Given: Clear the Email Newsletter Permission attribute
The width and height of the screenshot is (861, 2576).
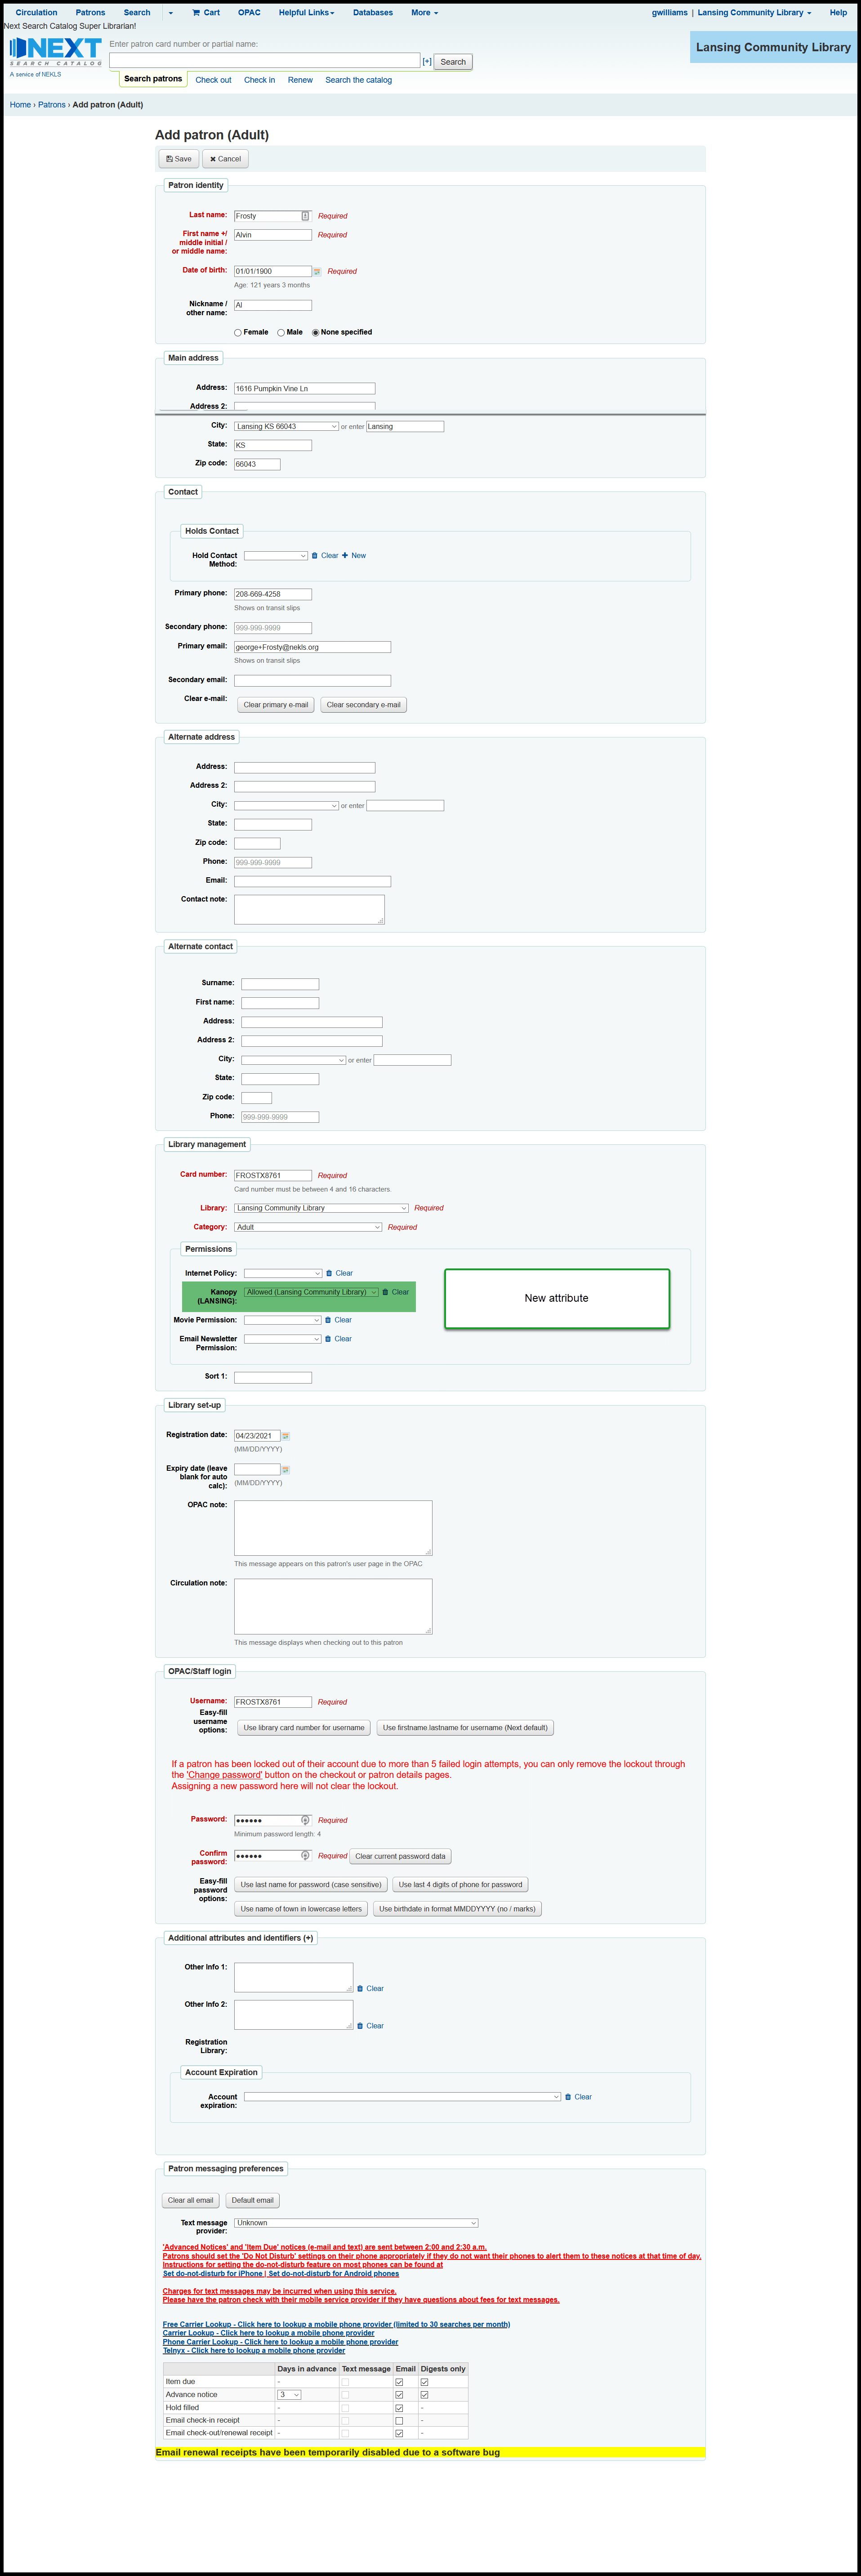Looking at the screenshot, I should [339, 1339].
